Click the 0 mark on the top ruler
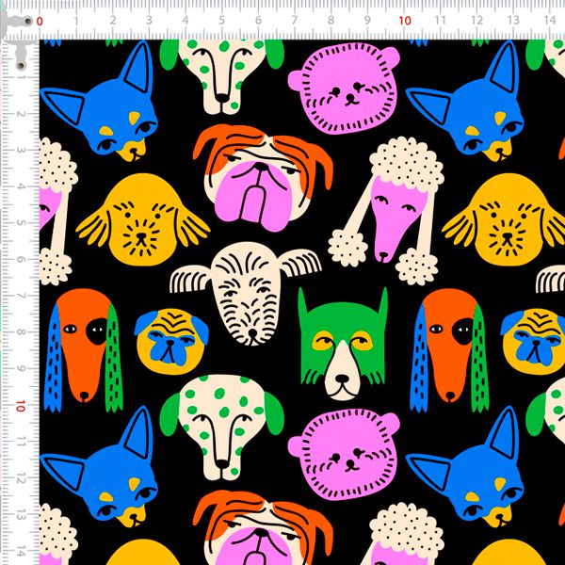 (x=40, y=20)
